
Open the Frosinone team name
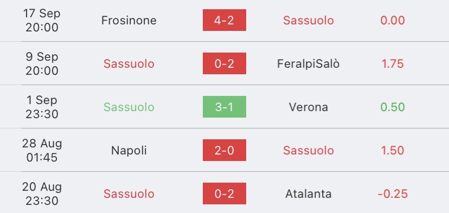[x=129, y=21]
